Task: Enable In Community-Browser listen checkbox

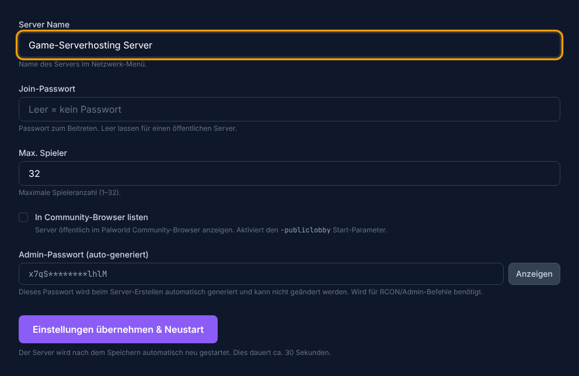Action: coord(23,217)
